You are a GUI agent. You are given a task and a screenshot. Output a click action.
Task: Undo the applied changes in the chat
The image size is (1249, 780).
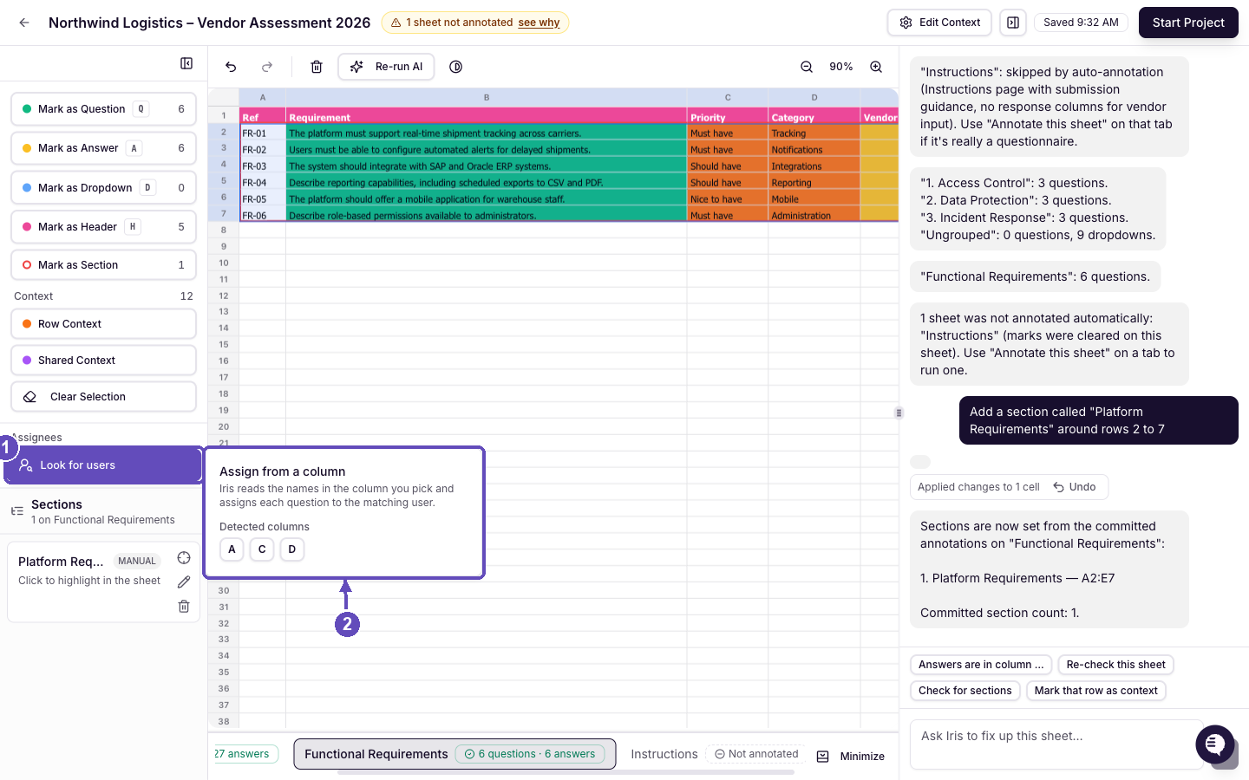[1075, 487]
